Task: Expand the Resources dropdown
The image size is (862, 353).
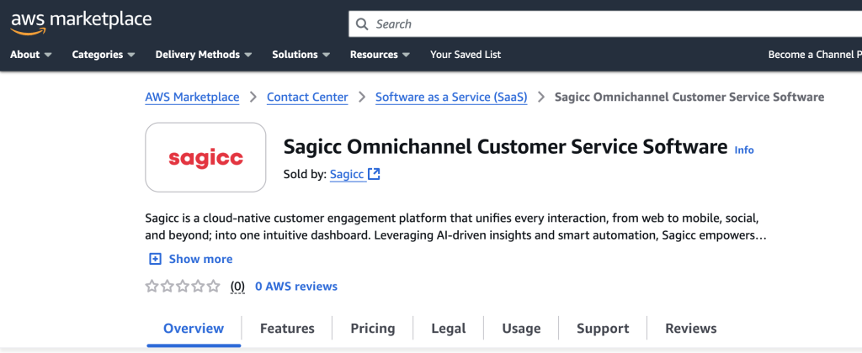Action: click(380, 55)
